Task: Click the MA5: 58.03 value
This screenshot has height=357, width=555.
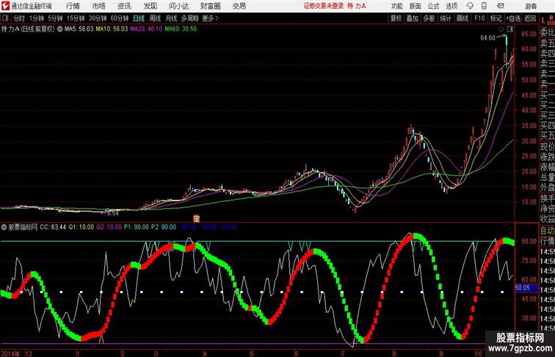Action: [x=79, y=29]
